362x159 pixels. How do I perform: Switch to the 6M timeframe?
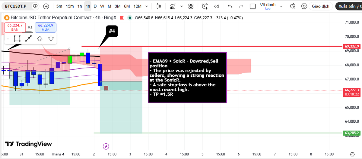pyautogui.click(x=127, y=6)
